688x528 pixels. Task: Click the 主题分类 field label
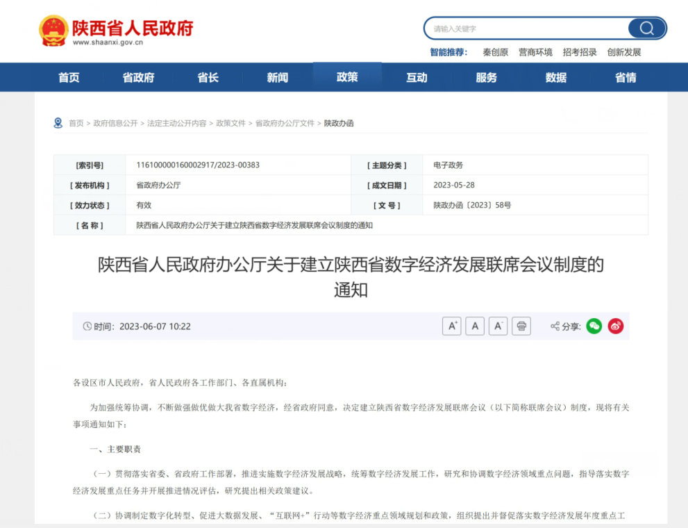387,165
